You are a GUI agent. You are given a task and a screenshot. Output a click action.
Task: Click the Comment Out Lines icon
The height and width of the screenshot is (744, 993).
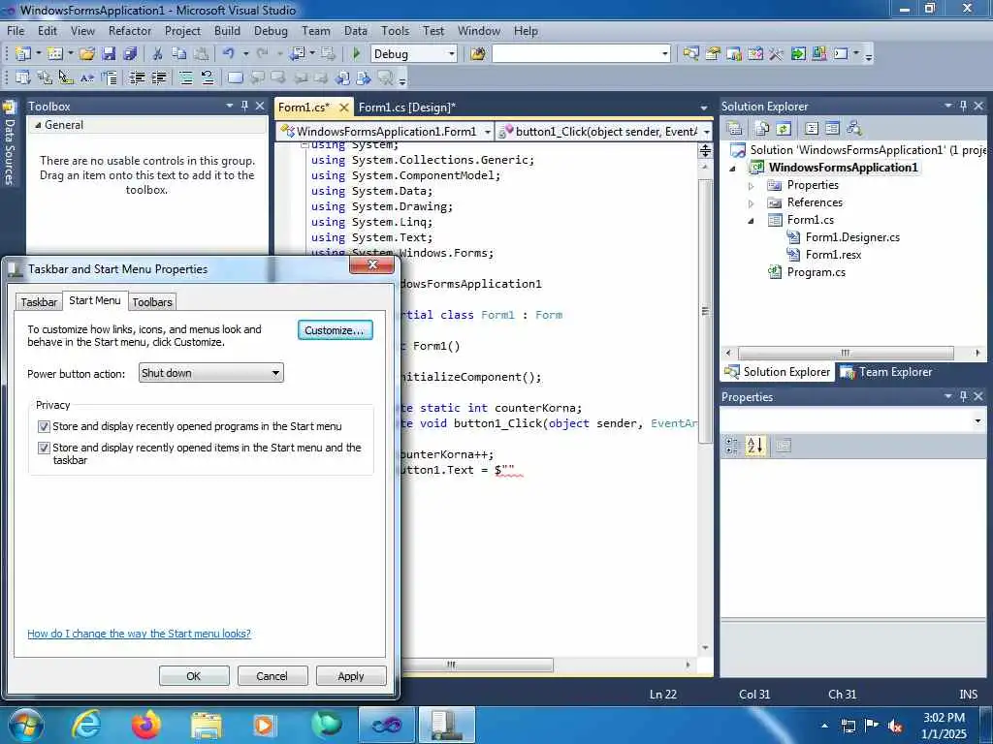(185, 77)
